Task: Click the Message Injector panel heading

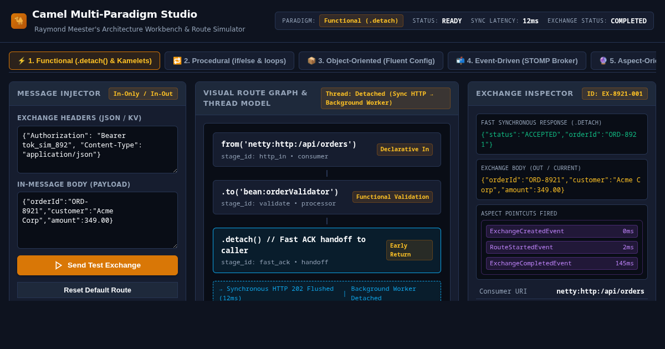Action: (59, 94)
